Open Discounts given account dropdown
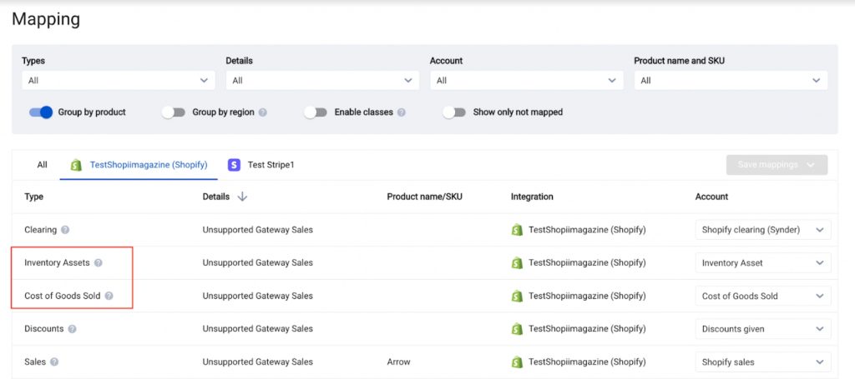This screenshot has height=379, width=855. pyautogui.click(x=763, y=329)
